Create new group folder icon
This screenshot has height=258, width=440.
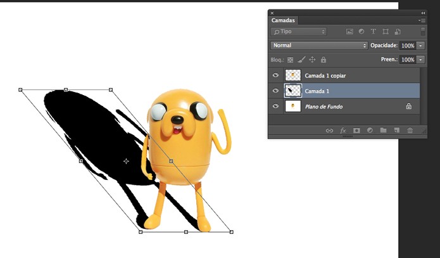[383, 130]
